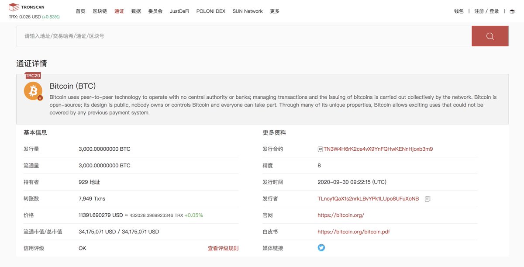Expand the 更多 menu
The image size is (524, 267).
click(275, 11)
